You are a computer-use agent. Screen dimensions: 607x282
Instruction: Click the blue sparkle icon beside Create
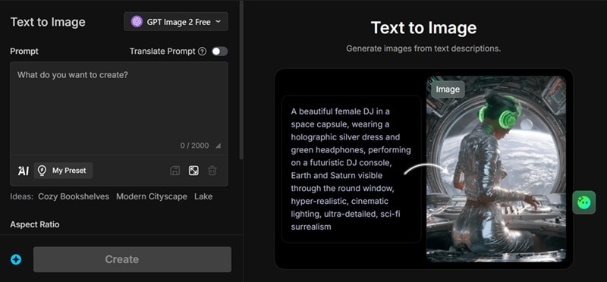coord(16,259)
